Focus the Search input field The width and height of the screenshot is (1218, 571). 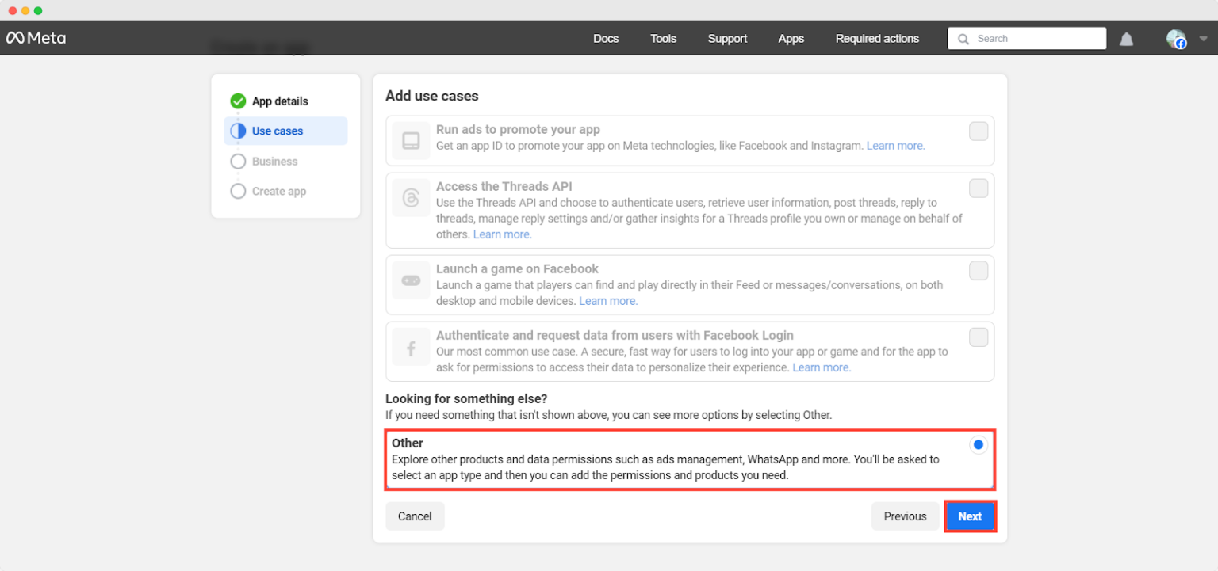1035,39
